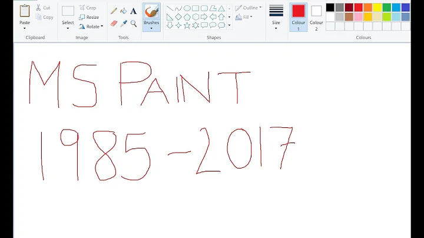The height and width of the screenshot is (238, 424).
Task: Choose the Left arrow shape
Action: (213, 17)
